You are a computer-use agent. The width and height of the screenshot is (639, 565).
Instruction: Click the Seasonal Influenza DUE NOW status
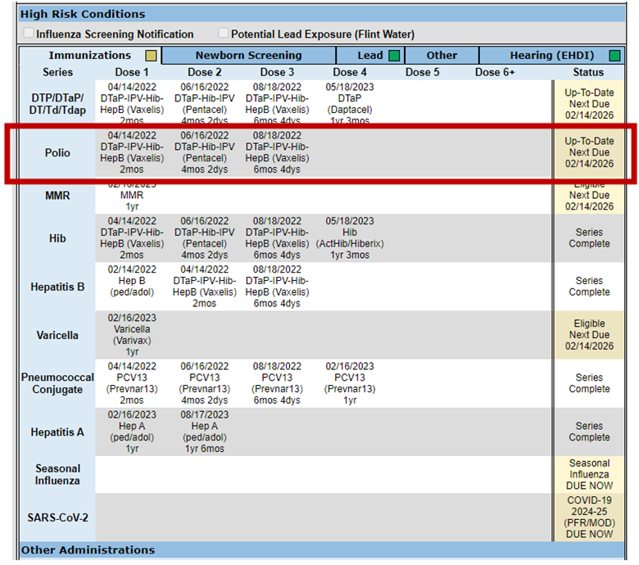(x=589, y=474)
